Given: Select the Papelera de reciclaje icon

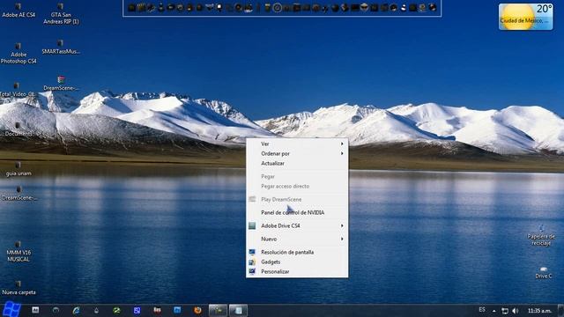Looking at the screenshot, I should [x=541, y=235].
